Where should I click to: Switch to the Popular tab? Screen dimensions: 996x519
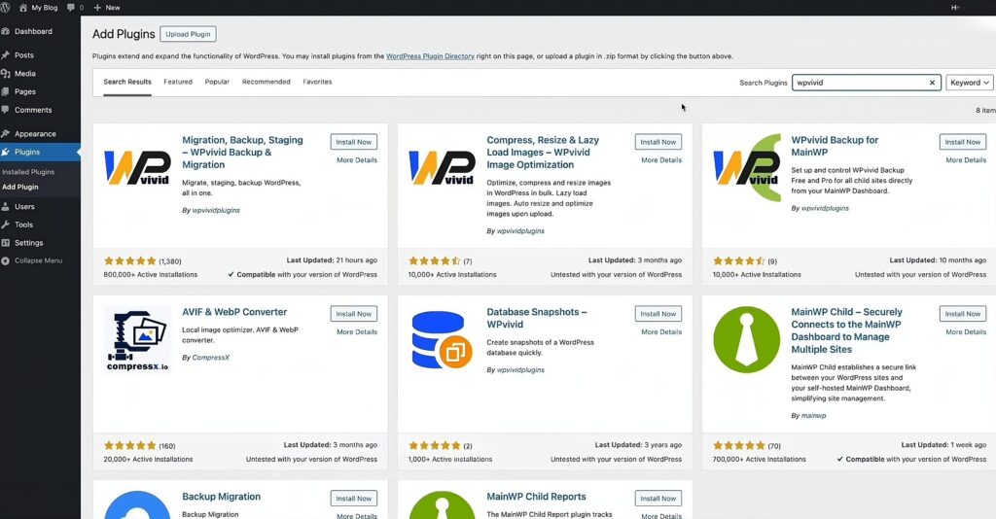217,82
